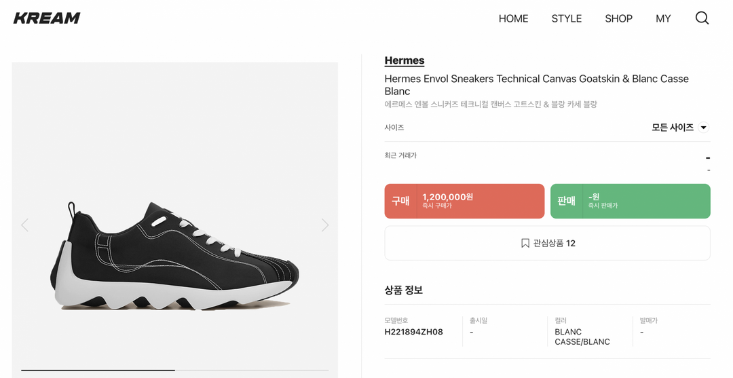The height and width of the screenshot is (378, 733).
Task: Go to the HOME menu
Action: pyautogui.click(x=513, y=18)
